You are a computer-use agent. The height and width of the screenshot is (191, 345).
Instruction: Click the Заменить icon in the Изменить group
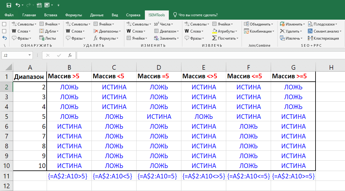pos(156,38)
